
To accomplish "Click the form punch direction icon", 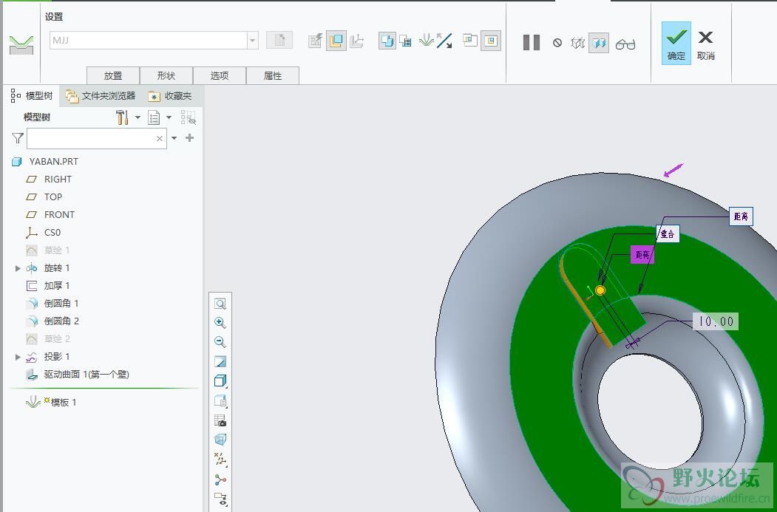I will coord(426,40).
